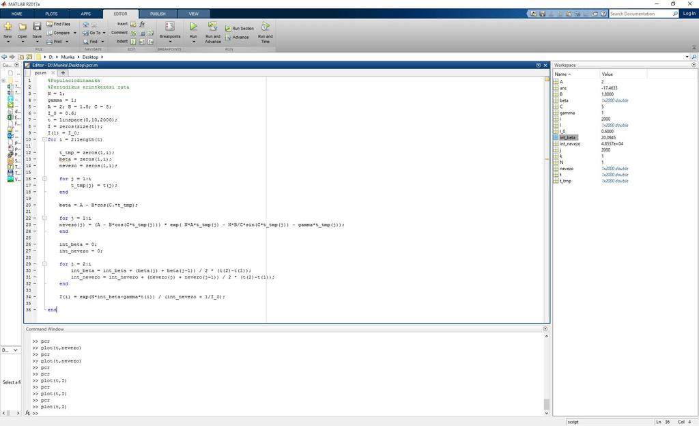Open the Breakpoints dropdown arrow
The height and width of the screenshot is (426, 699).
point(170,42)
